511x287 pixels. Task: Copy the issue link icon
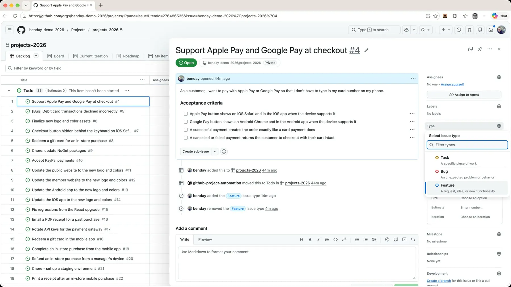[x=470, y=49]
